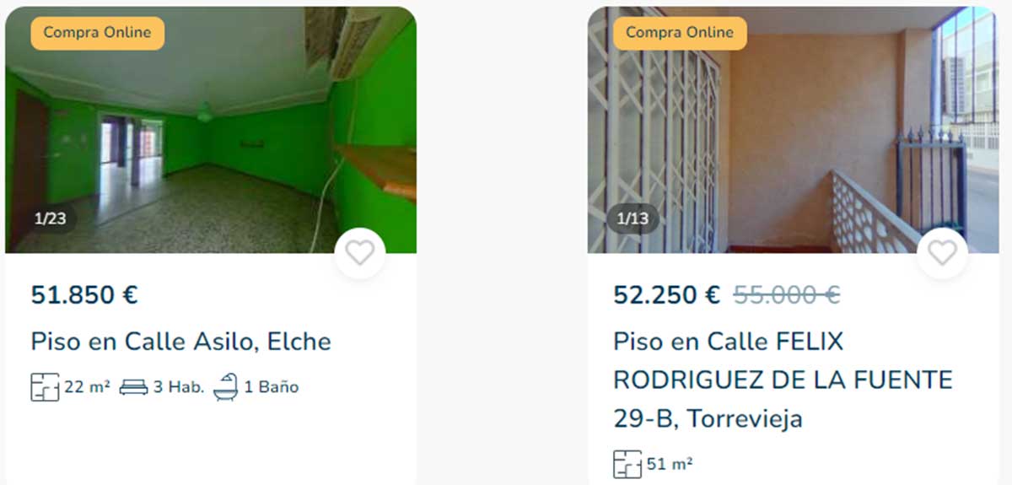
Task: Click the crossed-out 55.000 € old price
Action: coord(787,295)
